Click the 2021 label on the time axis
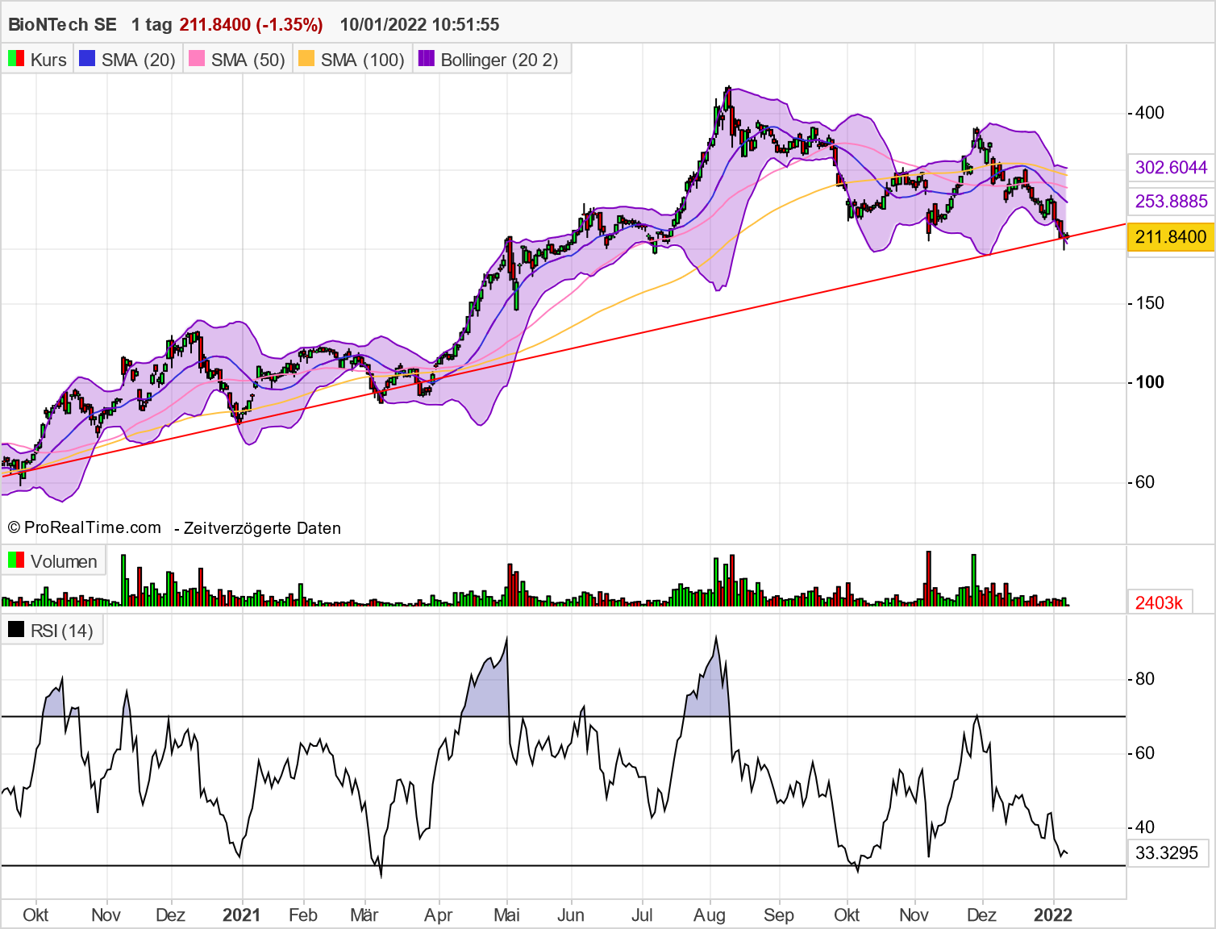Image resolution: width=1216 pixels, height=929 pixels. pyautogui.click(x=242, y=915)
